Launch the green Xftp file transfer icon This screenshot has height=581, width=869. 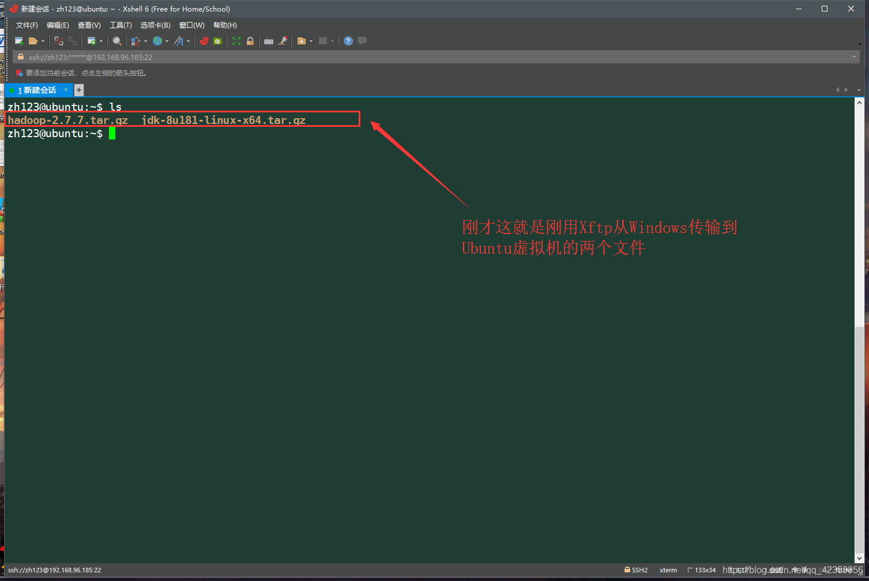point(217,41)
